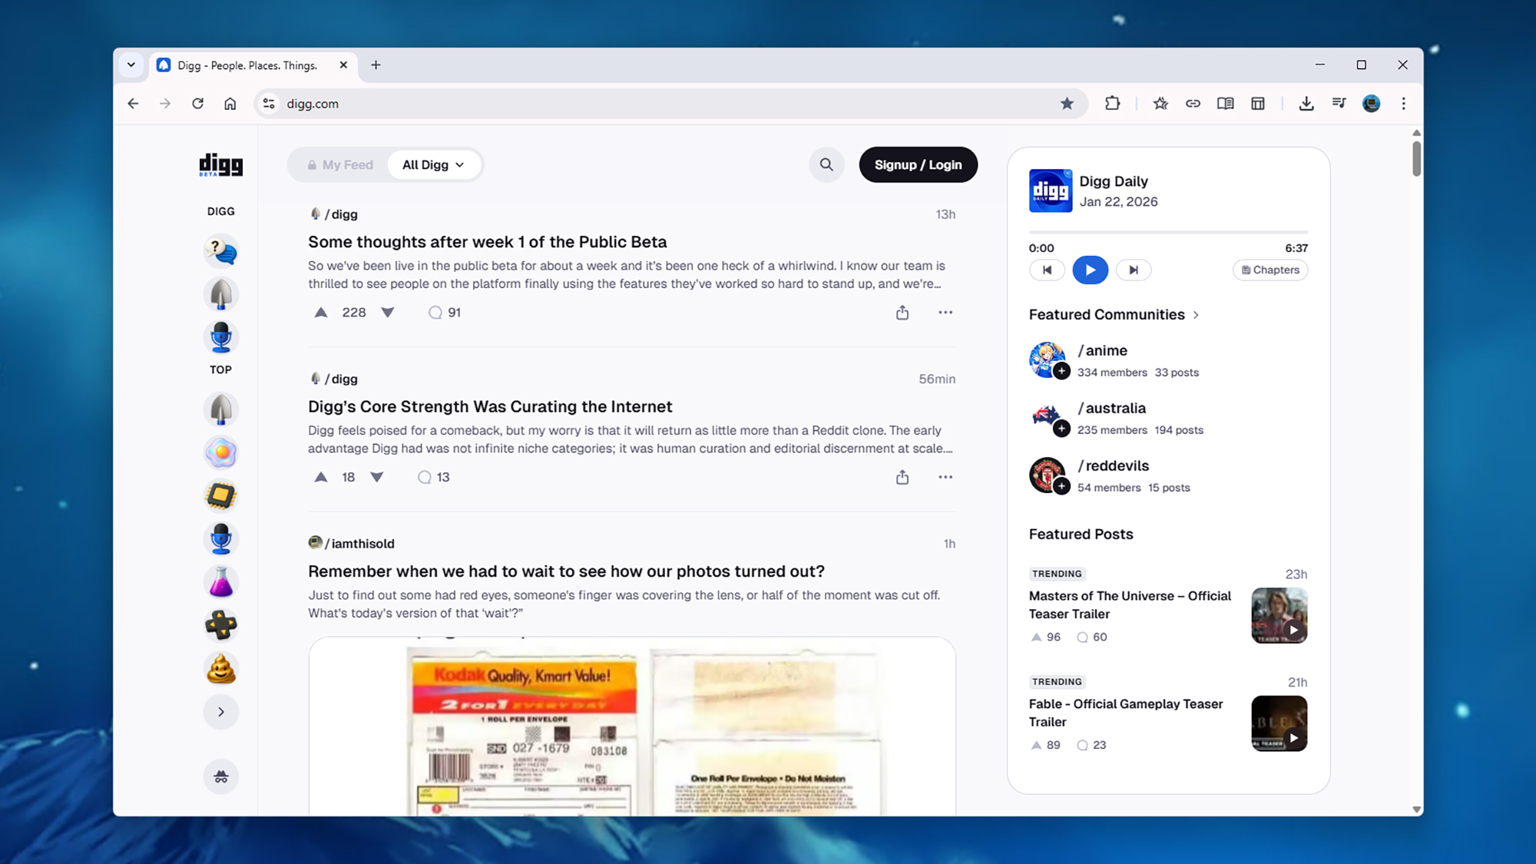The width and height of the screenshot is (1536, 864).
Task: Expand the Featured Communities section
Action: click(x=1197, y=315)
